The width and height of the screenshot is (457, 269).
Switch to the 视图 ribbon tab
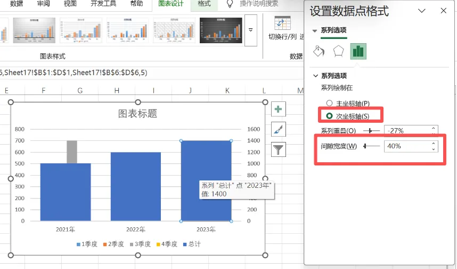(x=70, y=4)
